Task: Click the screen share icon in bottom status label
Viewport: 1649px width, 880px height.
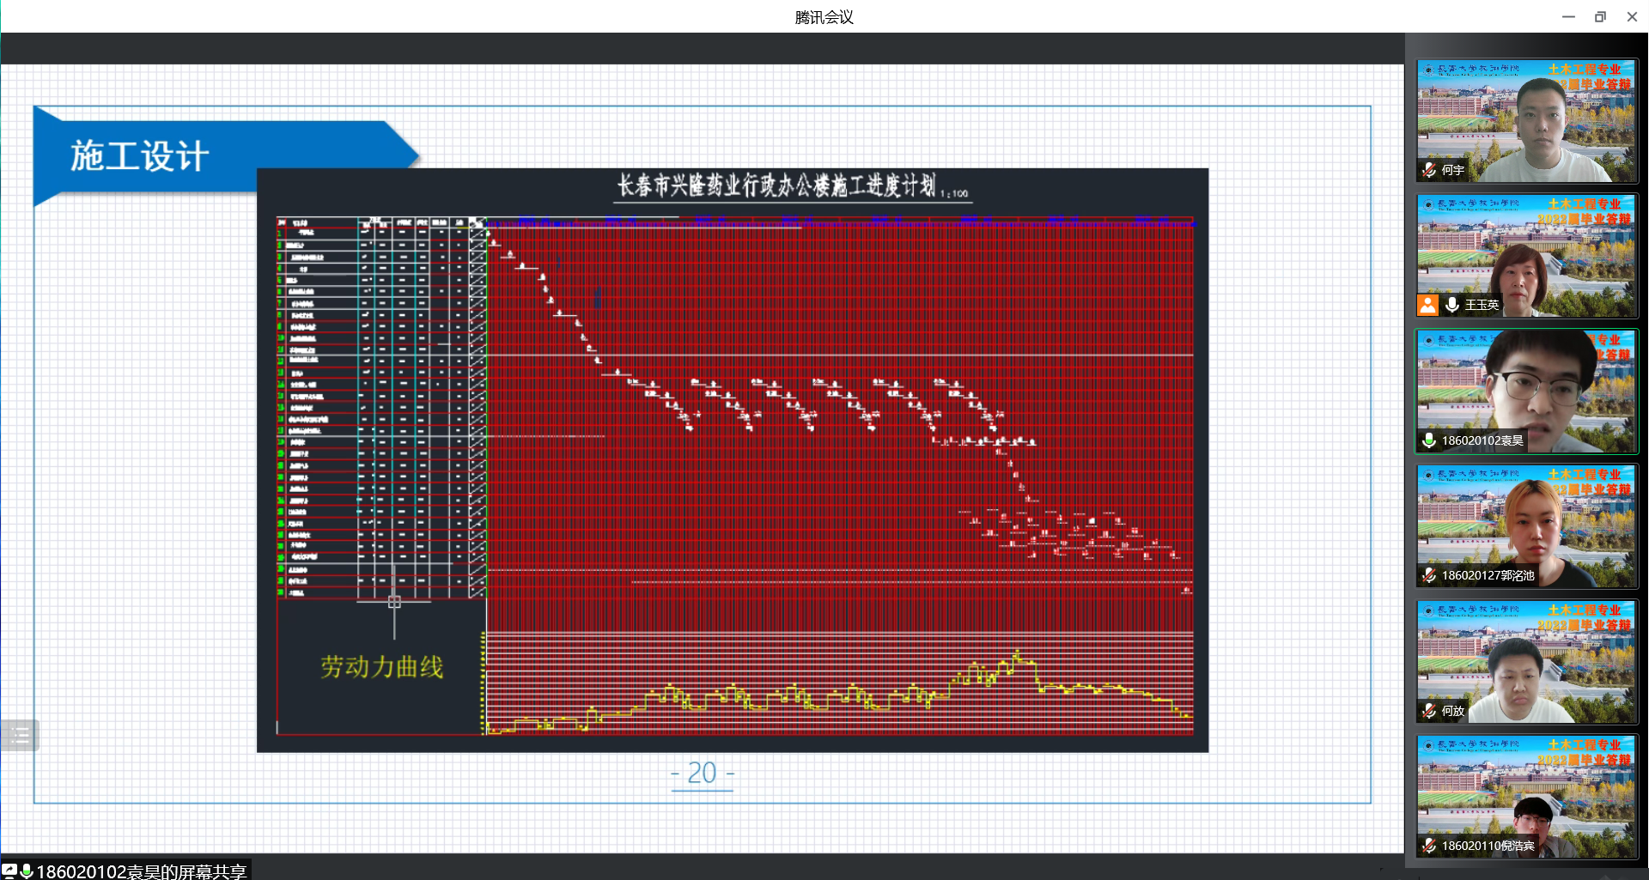Action: click(9, 871)
